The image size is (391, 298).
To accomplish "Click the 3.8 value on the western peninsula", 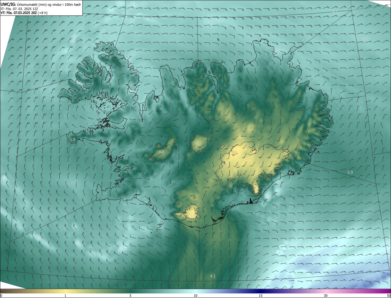I will click(72, 140).
